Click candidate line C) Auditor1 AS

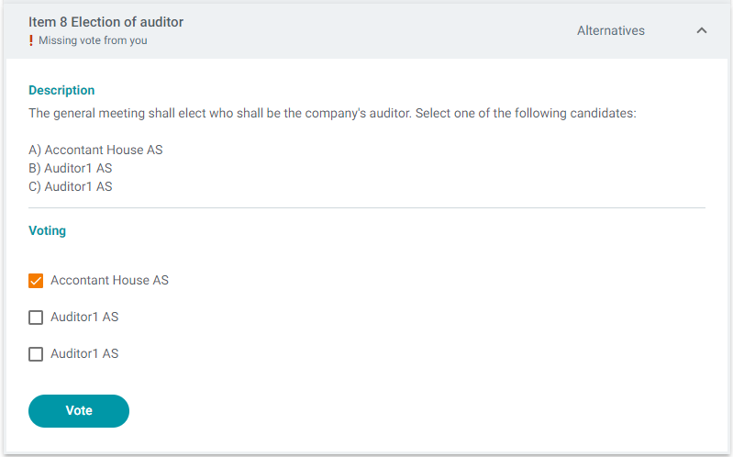pos(70,186)
